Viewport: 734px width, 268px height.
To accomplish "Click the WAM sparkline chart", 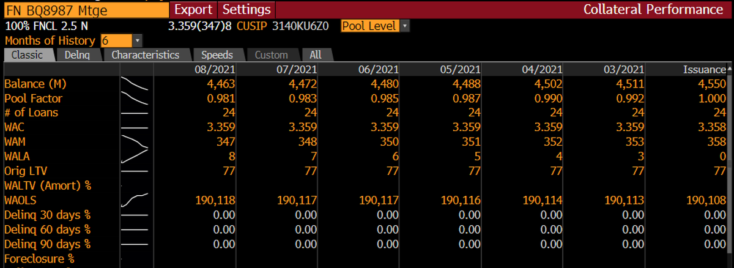I will click(135, 142).
